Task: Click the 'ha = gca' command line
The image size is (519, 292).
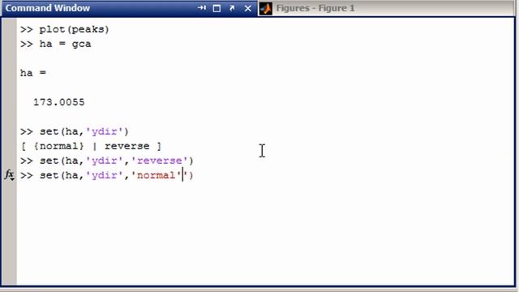Action: [56, 44]
